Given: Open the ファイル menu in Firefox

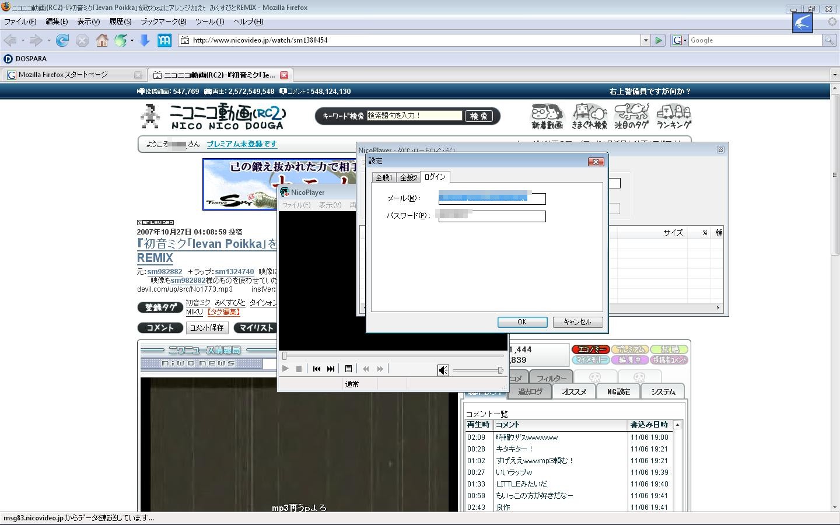Looking at the screenshot, I should tap(20, 22).
